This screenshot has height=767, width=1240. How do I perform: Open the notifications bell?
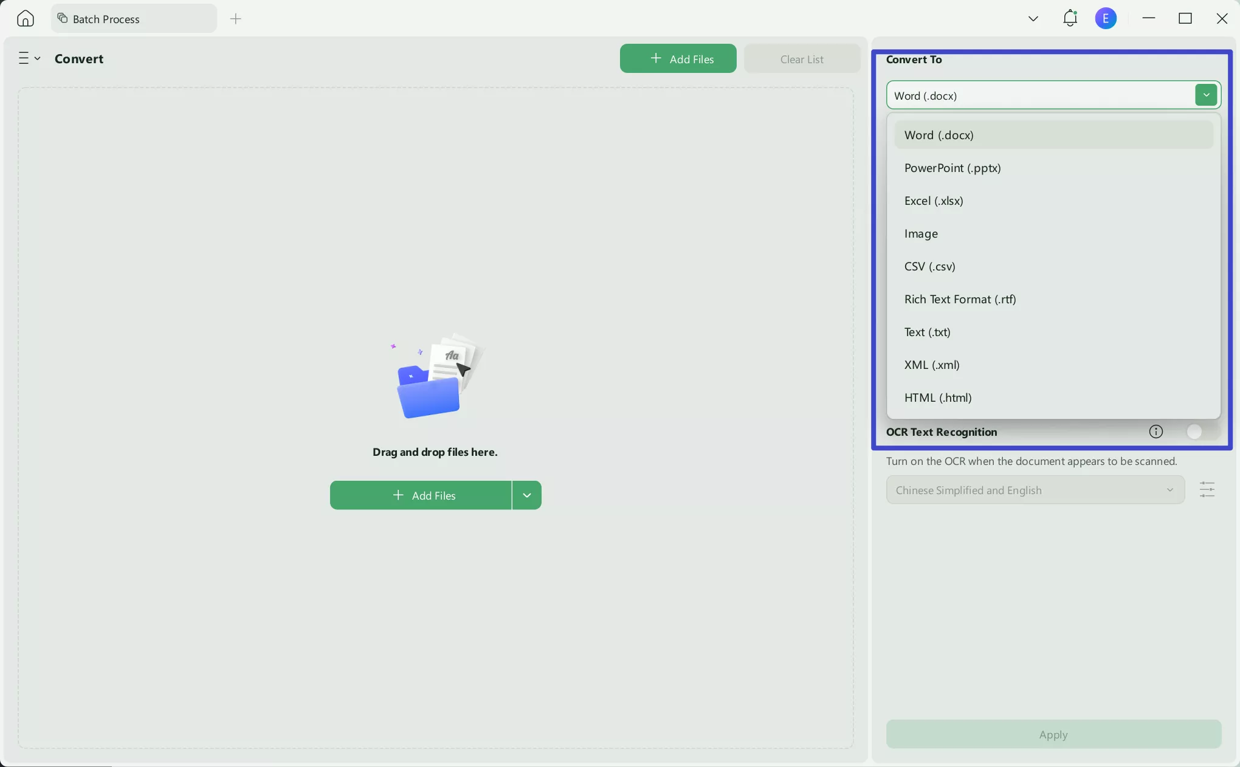pyautogui.click(x=1070, y=18)
